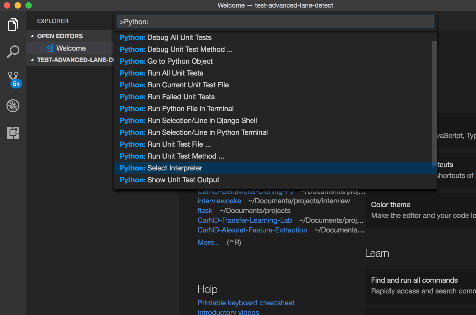The height and width of the screenshot is (315, 476).
Task: Open the interviewcake recent project link
Action: click(x=219, y=201)
